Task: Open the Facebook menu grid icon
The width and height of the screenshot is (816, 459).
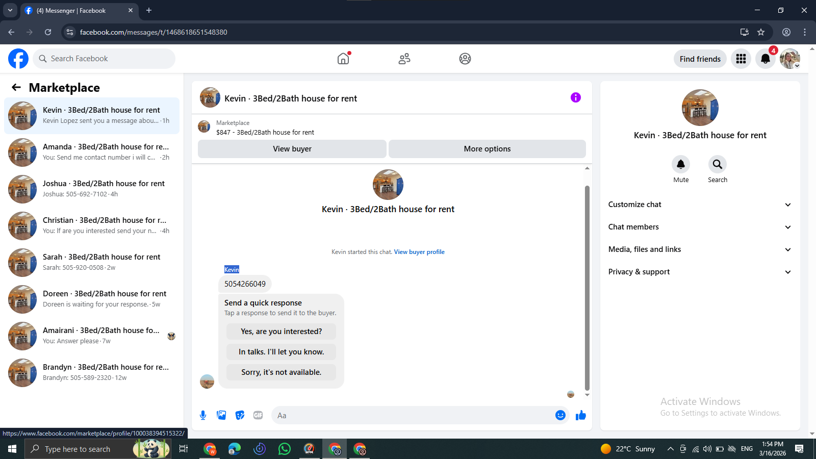Action: coord(741,59)
